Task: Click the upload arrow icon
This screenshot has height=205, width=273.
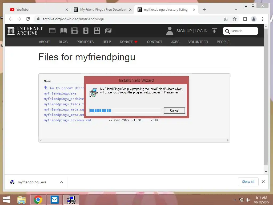Action: click(x=214, y=31)
